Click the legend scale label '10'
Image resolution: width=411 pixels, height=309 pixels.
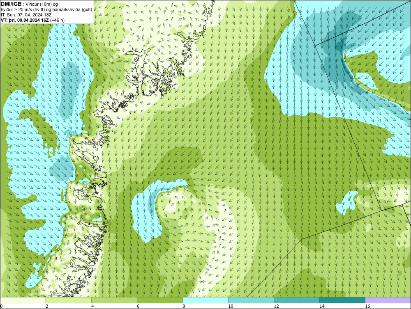(x=231, y=306)
